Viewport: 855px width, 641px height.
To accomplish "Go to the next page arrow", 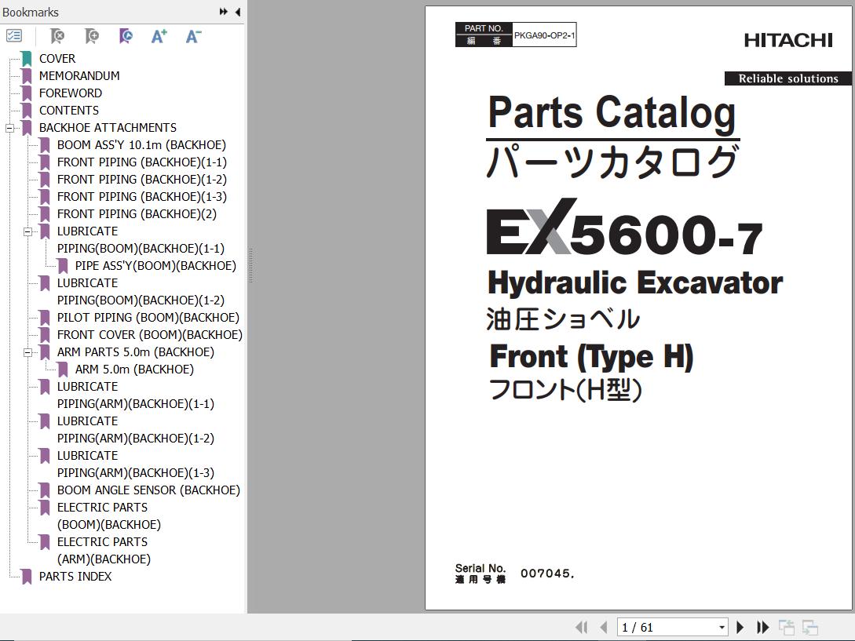I will (740, 627).
